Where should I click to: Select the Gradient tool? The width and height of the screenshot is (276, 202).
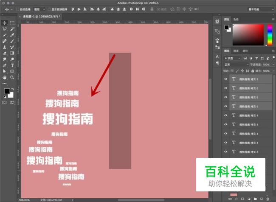click(12, 53)
